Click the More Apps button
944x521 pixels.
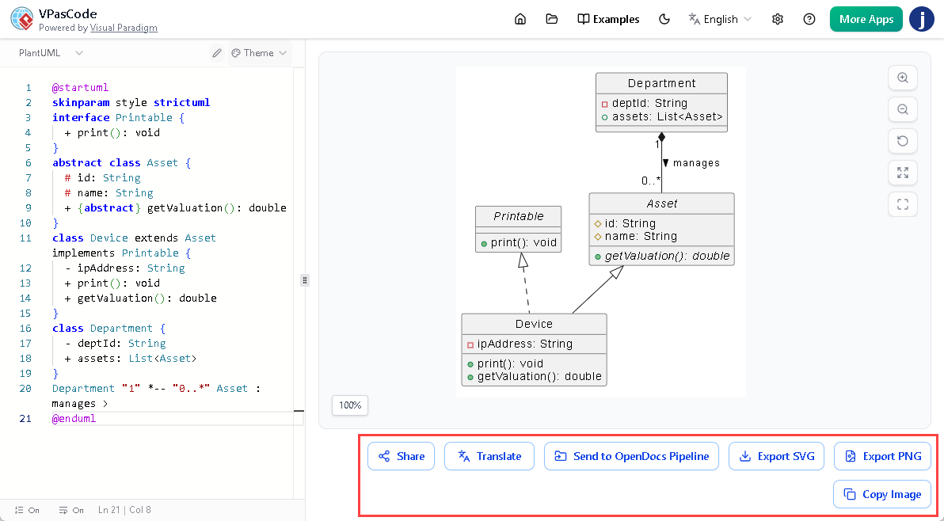[x=866, y=19]
